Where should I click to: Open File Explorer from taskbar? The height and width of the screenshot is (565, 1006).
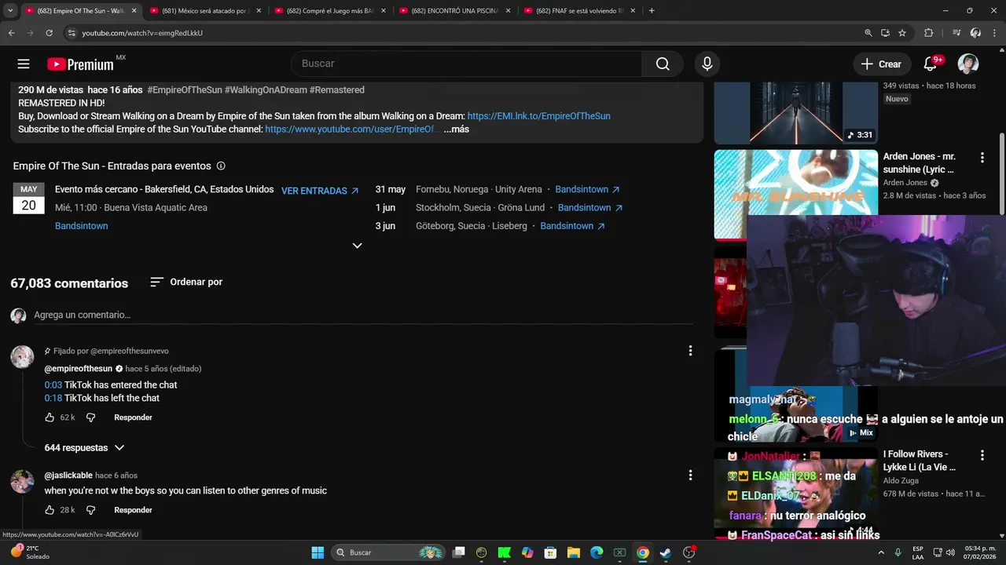pos(574,552)
